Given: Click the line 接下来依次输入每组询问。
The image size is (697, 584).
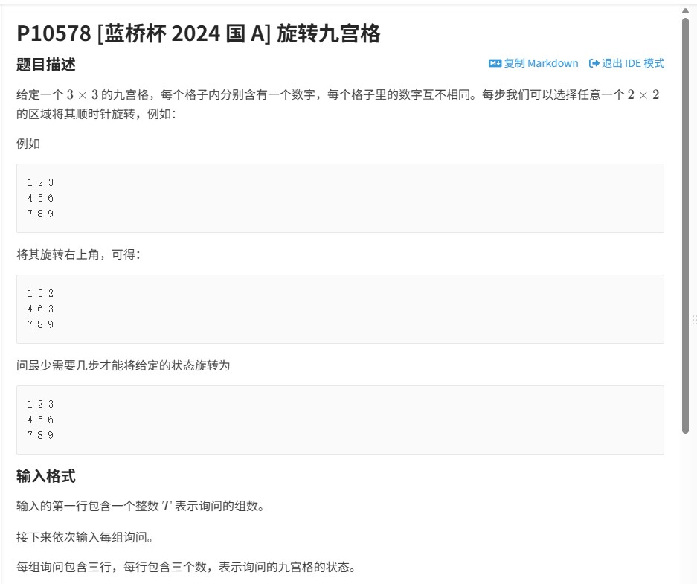Looking at the screenshot, I should tap(85, 537).
